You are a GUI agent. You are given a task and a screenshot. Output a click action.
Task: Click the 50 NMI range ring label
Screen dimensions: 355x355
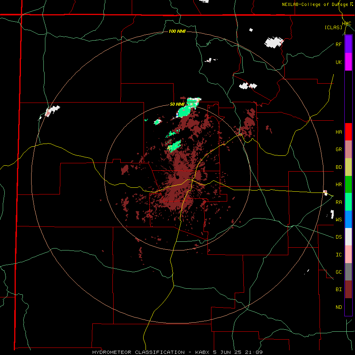[177, 104]
